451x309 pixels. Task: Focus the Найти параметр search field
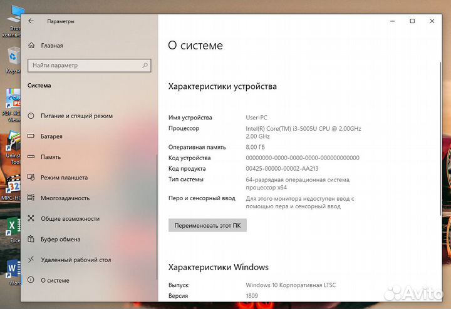pos(89,66)
